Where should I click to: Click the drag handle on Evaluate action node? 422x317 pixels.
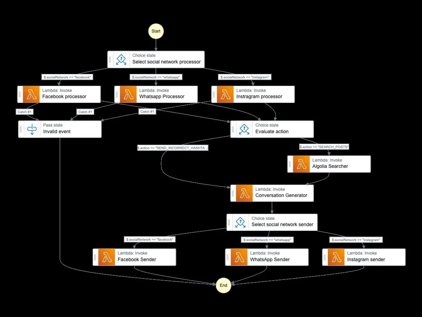click(x=233, y=129)
